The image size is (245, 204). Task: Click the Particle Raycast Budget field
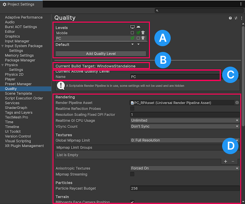(x=185, y=188)
